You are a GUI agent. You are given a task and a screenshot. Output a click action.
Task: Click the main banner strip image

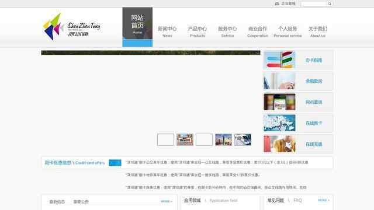point(151,52)
